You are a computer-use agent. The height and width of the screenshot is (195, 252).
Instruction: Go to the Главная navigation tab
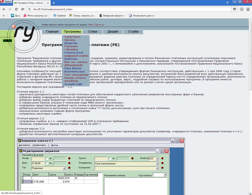52,32
